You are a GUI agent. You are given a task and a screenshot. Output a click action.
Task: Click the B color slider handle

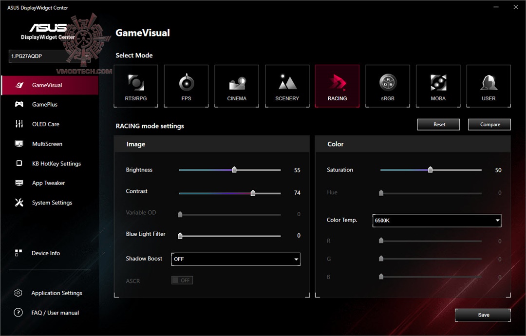[x=381, y=277]
